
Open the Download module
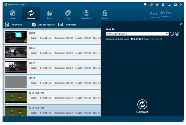tap(86, 15)
